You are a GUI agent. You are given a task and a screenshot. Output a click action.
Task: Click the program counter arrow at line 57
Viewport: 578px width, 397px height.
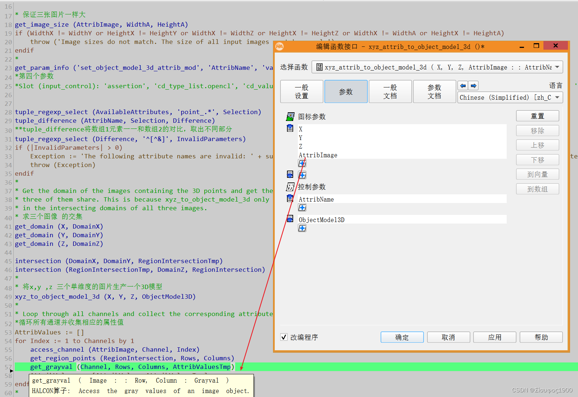pos(12,371)
